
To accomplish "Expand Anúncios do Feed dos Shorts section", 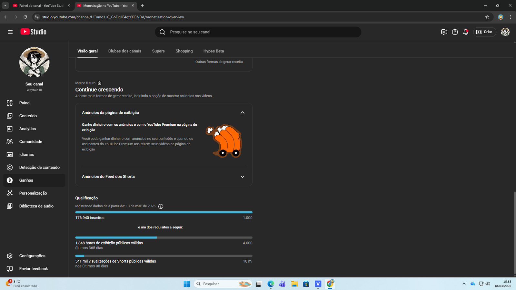I will point(243,177).
